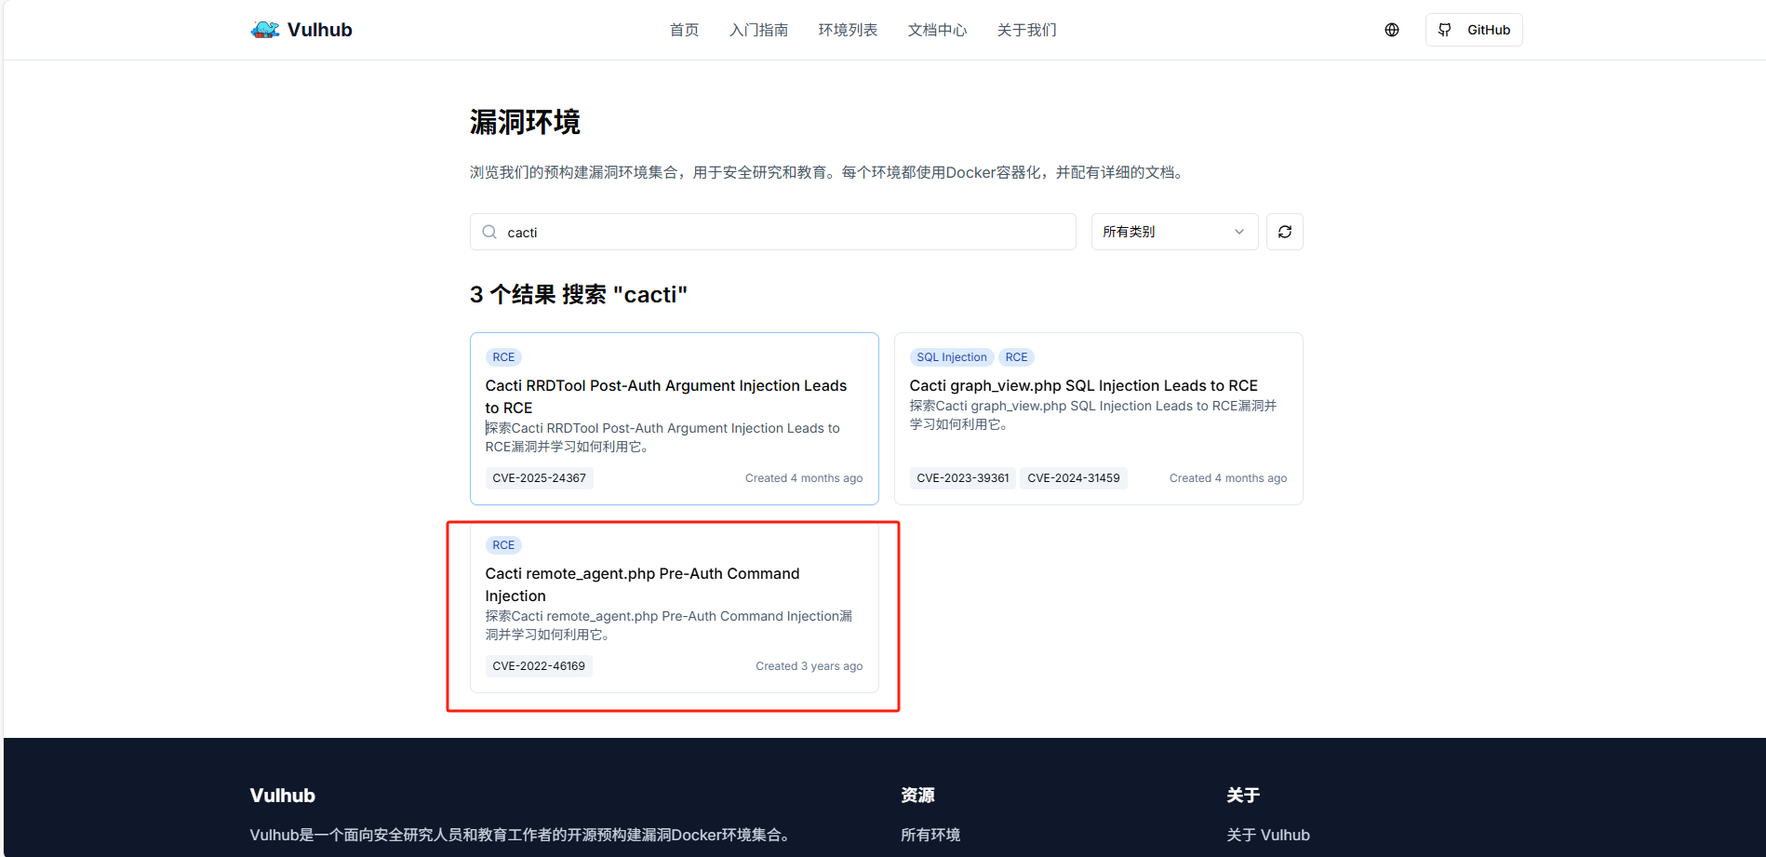
Task: Click the CVE-2025-24367 tag
Action: (x=539, y=478)
